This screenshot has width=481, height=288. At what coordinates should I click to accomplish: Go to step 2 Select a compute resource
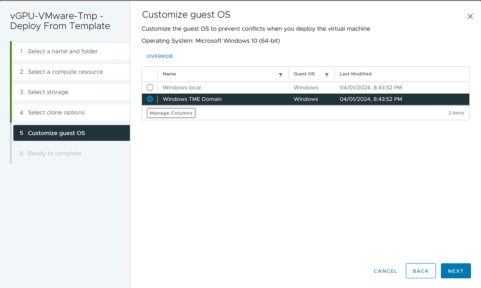click(65, 72)
